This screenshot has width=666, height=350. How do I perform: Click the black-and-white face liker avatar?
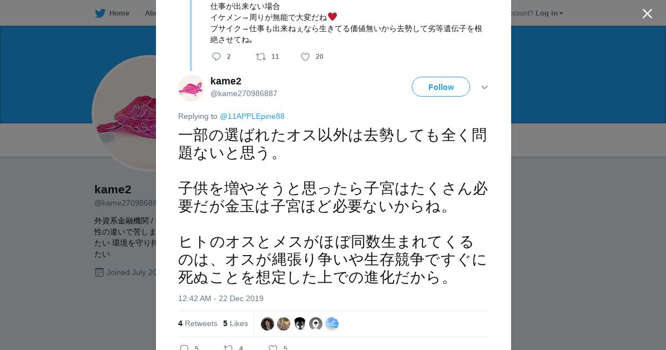click(300, 324)
